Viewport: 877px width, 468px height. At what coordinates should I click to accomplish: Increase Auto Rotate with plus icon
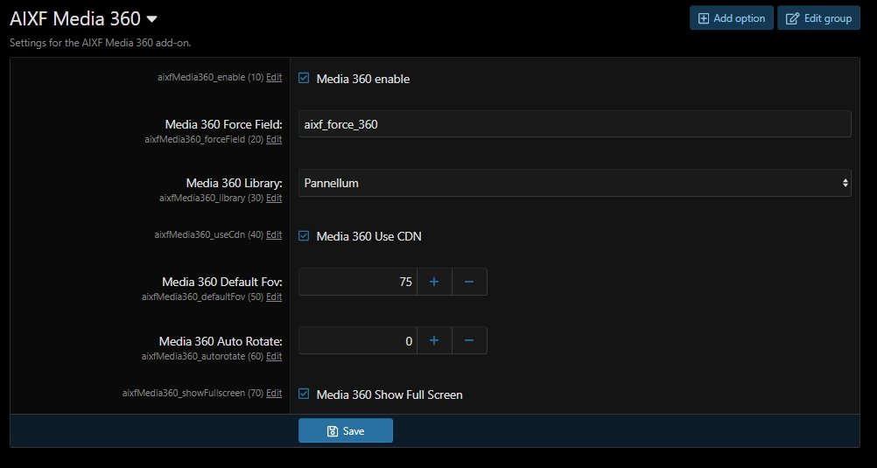434,340
